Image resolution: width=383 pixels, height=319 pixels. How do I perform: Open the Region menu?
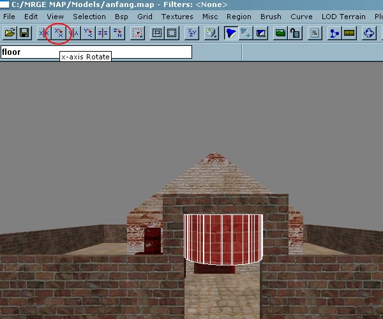click(239, 17)
